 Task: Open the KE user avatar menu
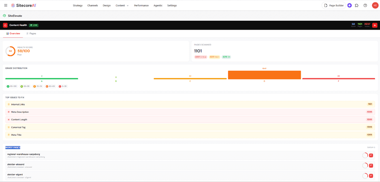pyautogui.click(x=375, y=5)
